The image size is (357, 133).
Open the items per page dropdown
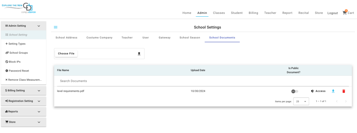pyautogui.click(x=301, y=101)
